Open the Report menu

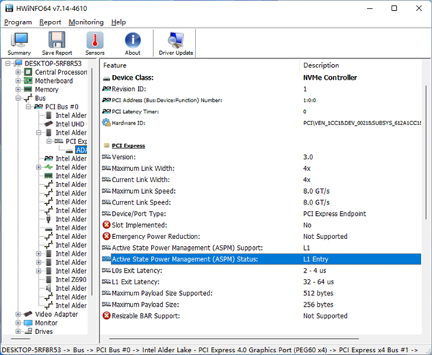(x=50, y=22)
